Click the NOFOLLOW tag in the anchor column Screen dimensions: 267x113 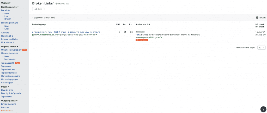[x=141, y=32]
